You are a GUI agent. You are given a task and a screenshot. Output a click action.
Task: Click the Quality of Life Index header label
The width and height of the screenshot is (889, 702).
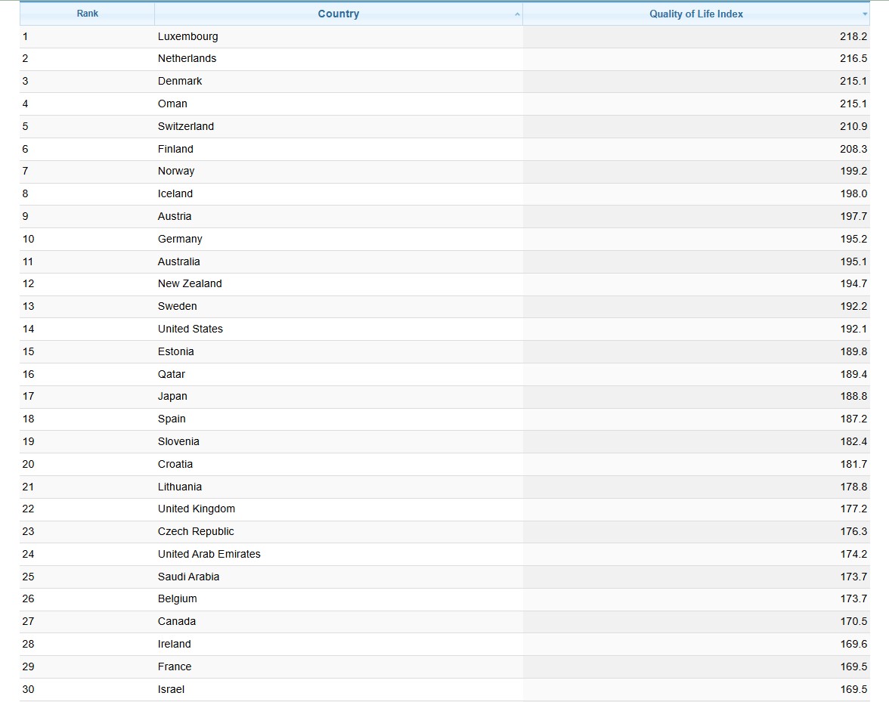coord(695,14)
